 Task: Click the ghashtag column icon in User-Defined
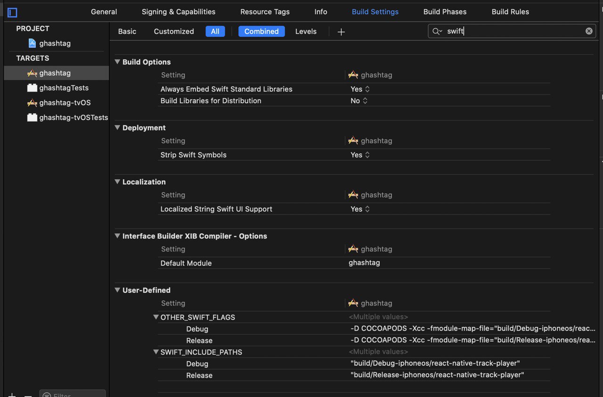[x=353, y=303]
